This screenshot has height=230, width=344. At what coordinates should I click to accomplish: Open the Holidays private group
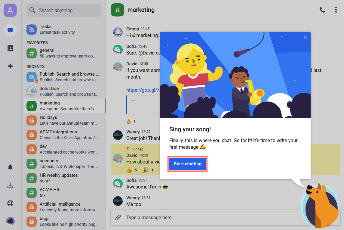(65, 120)
